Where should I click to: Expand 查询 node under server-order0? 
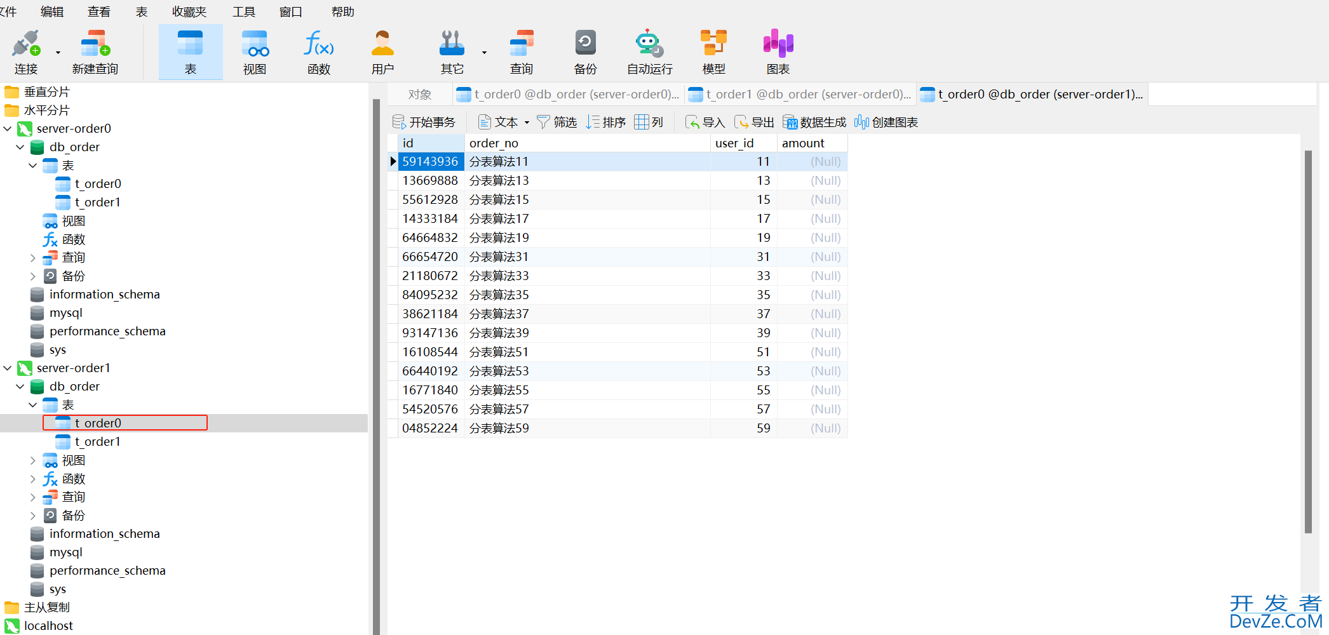[x=33, y=258]
